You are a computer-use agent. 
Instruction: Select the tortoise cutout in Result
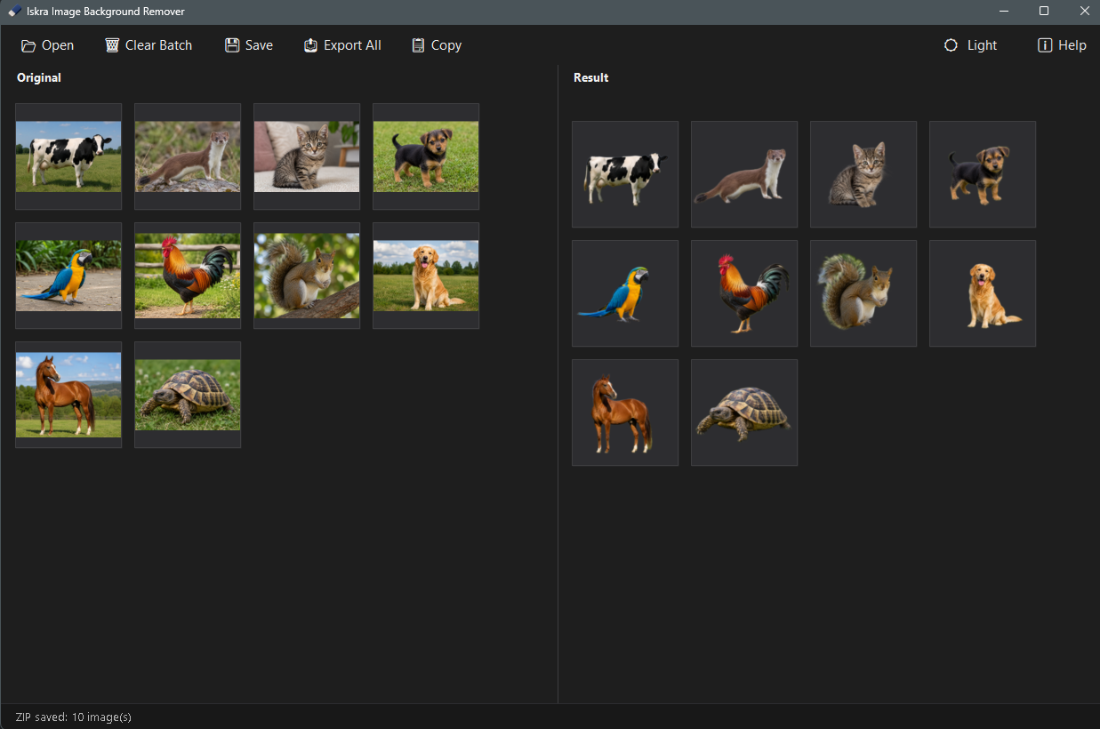744,413
